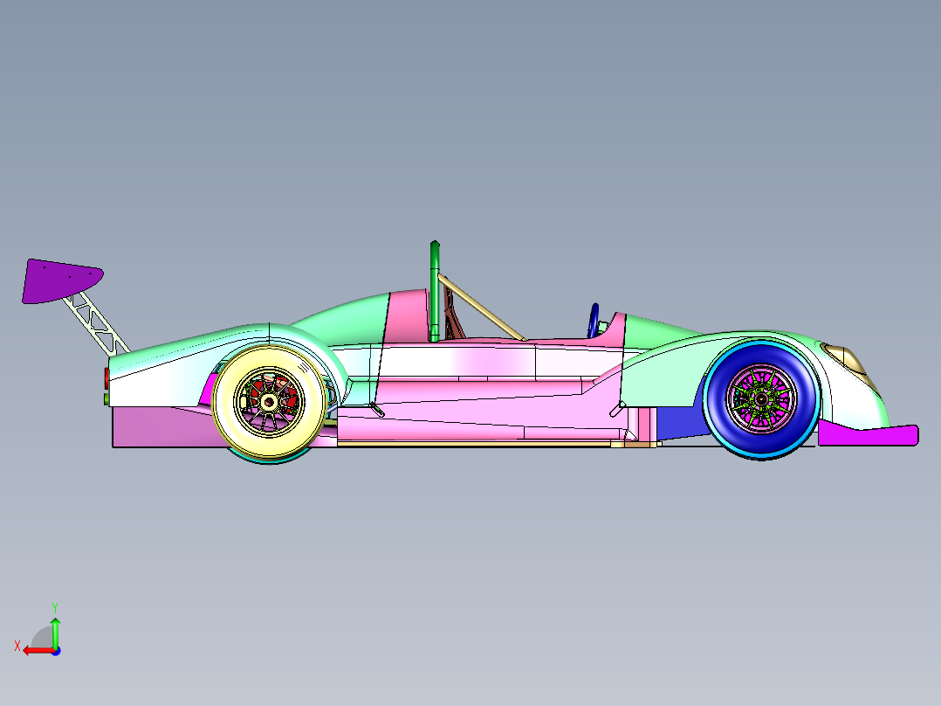
Task: Click the Y label of the axis triad
Action: [x=55, y=608]
